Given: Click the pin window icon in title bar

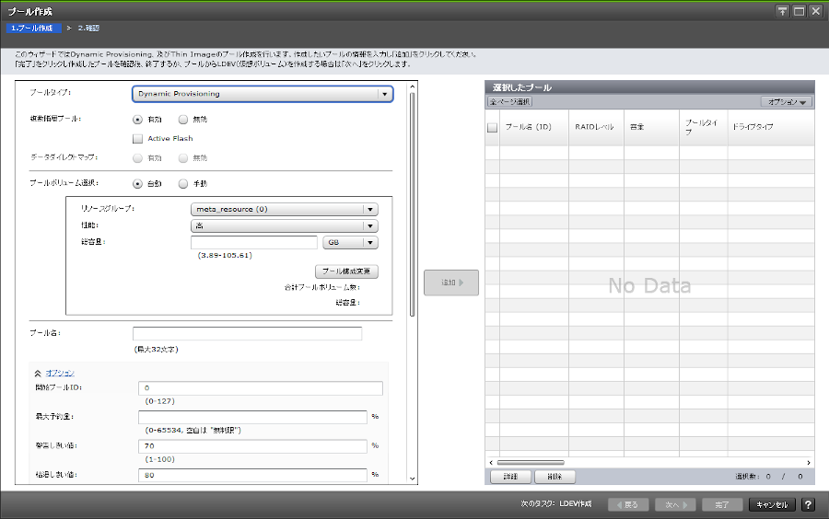Looking at the screenshot, I should click(783, 10).
